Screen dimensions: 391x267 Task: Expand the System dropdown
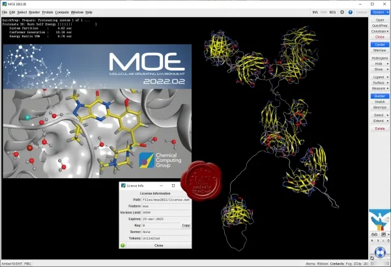pos(380,12)
